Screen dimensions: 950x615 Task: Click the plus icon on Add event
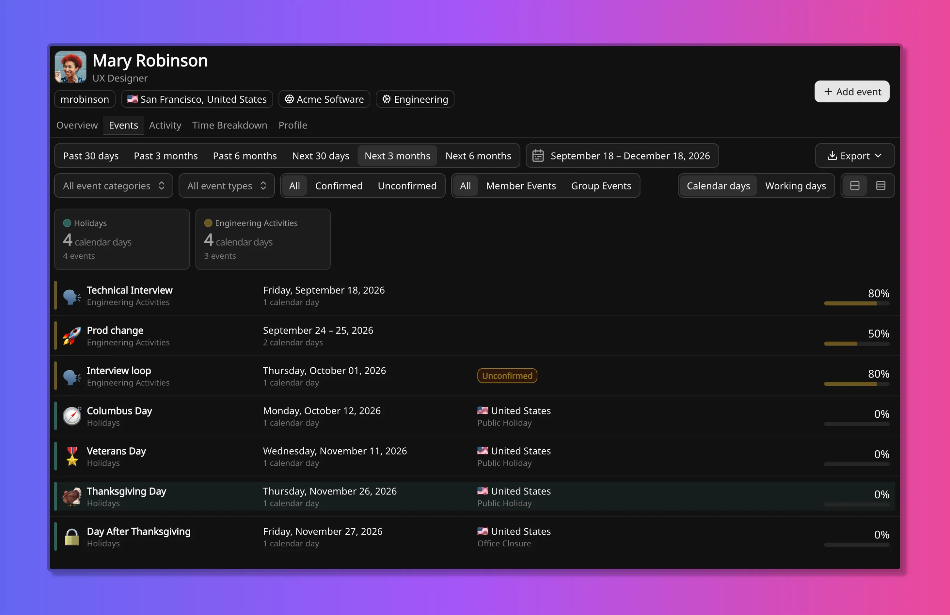coord(828,92)
